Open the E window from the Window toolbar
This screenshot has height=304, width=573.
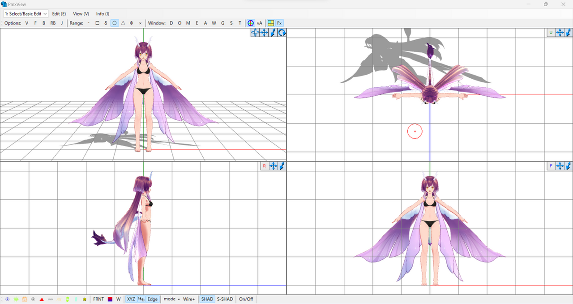coord(197,23)
